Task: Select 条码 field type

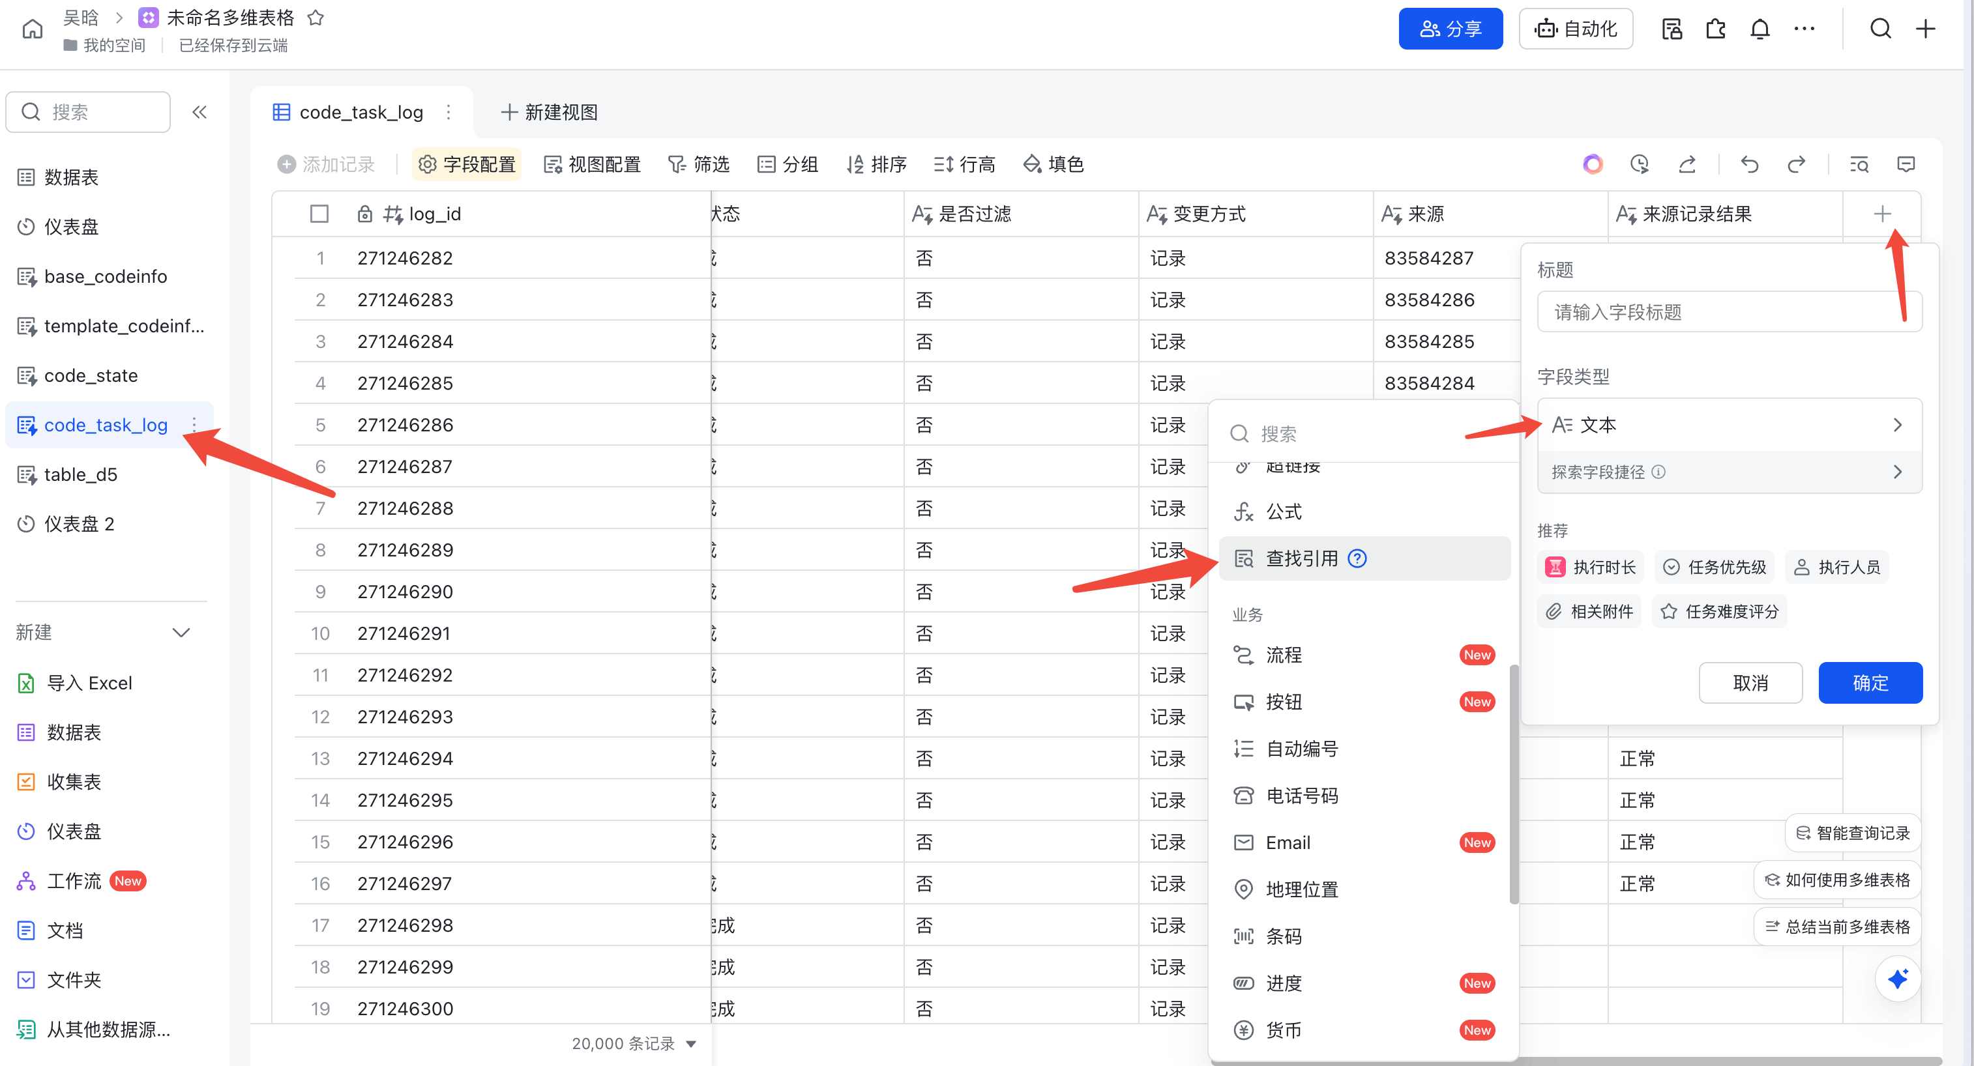Action: coord(1364,936)
